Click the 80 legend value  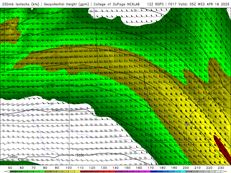45,168
